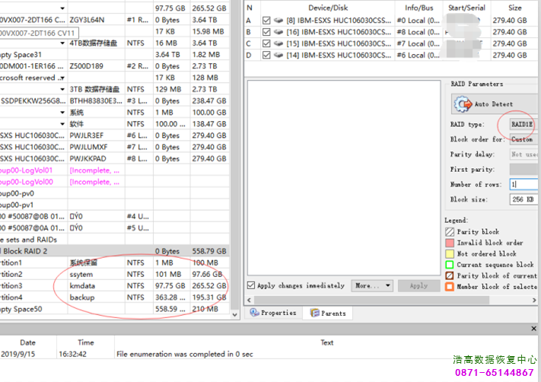
Task: Uncheck disk [8] in row A
Action: pyautogui.click(x=266, y=21)
